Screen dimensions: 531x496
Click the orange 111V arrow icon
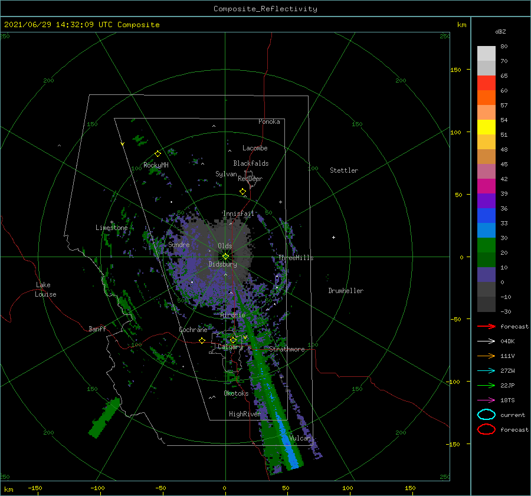coord(486,356)
